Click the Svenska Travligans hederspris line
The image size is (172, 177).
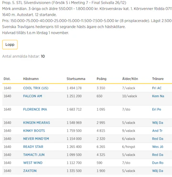64,27
